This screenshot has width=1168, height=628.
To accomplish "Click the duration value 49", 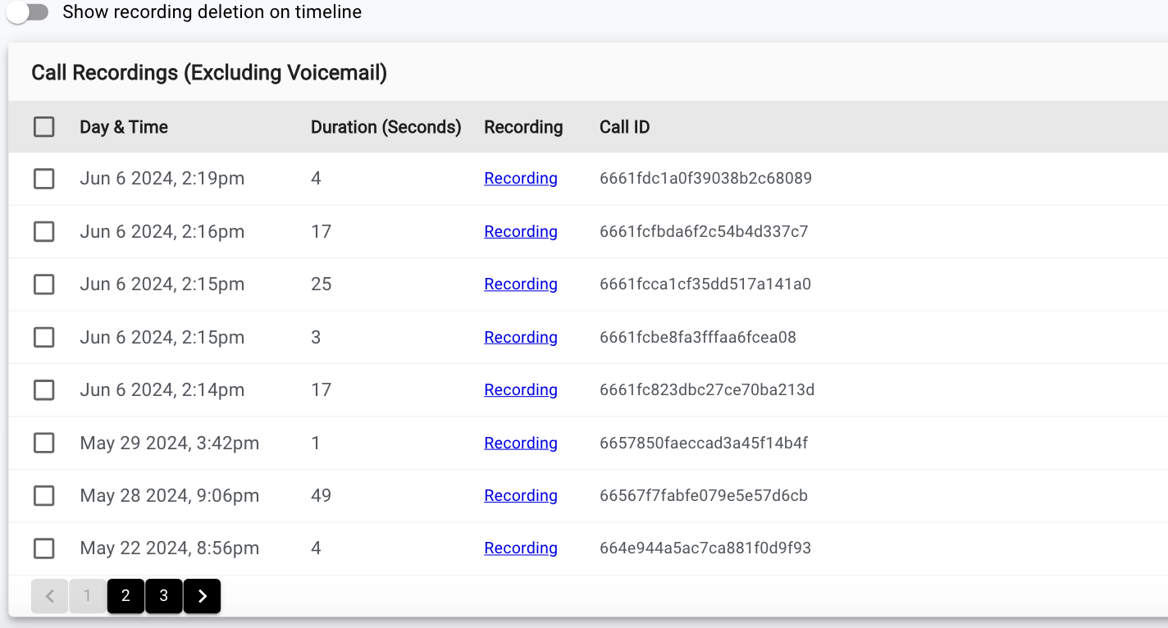I will (x=322, y=496).
